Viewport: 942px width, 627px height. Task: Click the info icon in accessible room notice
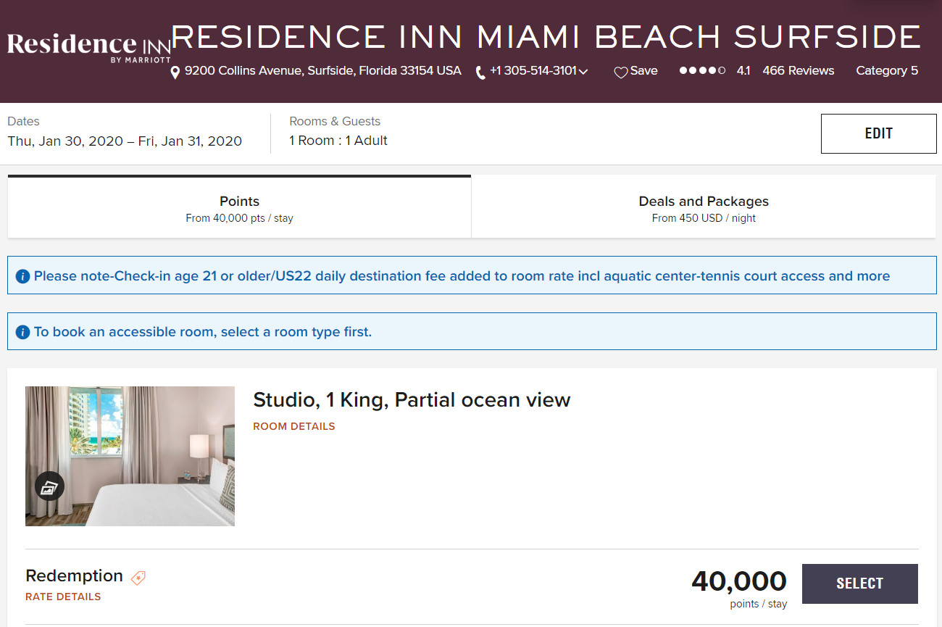click(x=22, y=332)
